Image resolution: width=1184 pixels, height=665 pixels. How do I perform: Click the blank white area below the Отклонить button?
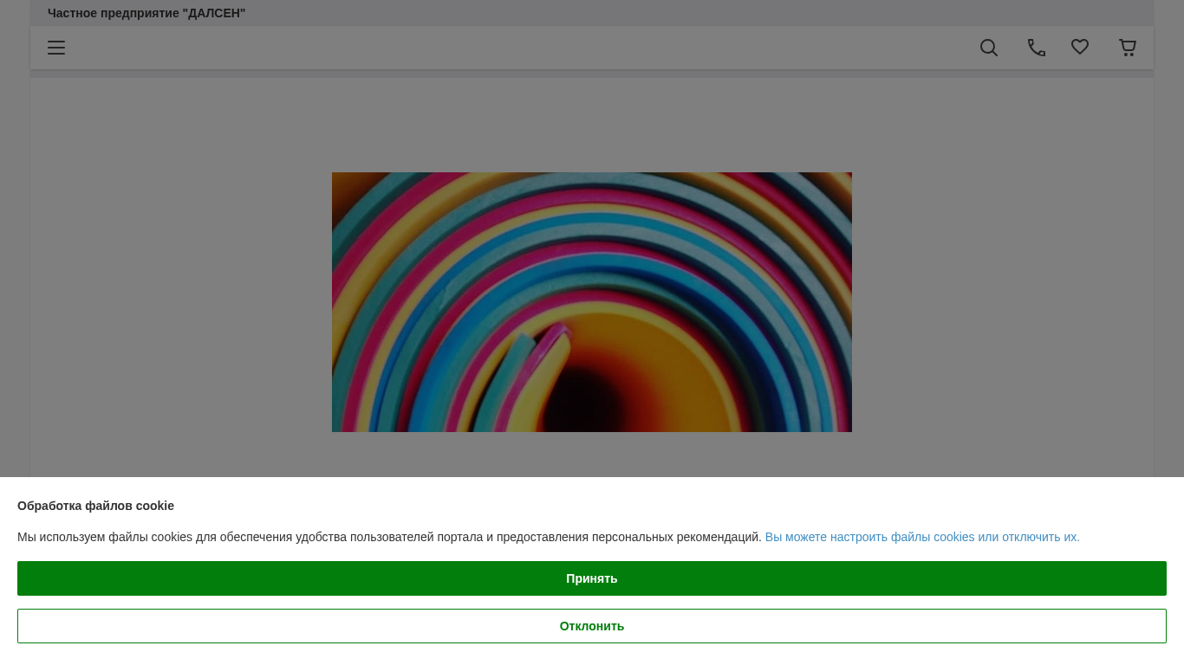click(x=592, y=655)
